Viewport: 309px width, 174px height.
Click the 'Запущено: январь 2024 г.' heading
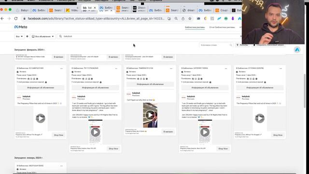pyautogui.click(x=28, y=158)
